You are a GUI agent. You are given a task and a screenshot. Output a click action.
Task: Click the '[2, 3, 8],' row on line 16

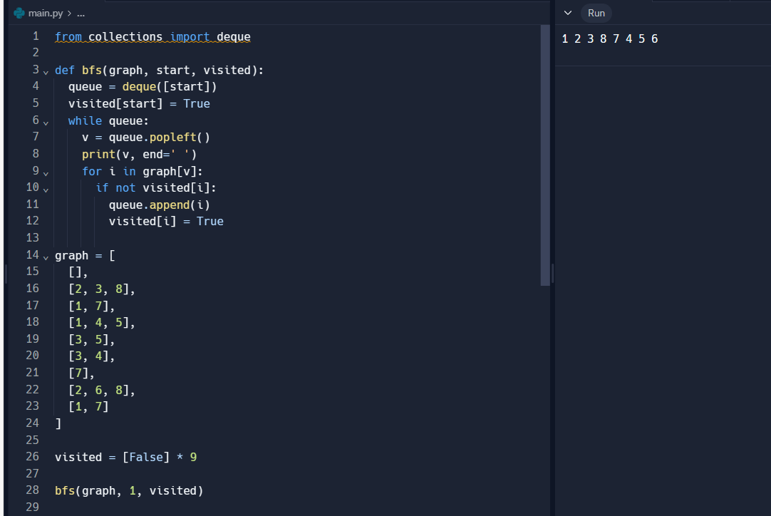point(102,289)
